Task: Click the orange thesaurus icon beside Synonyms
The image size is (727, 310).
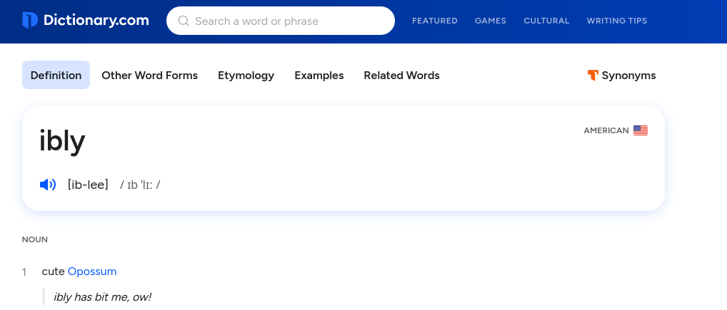Action: (592, 76)
